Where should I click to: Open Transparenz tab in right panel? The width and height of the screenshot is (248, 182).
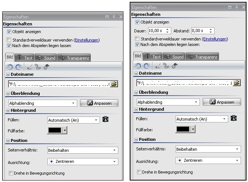[x=202, y=57]
